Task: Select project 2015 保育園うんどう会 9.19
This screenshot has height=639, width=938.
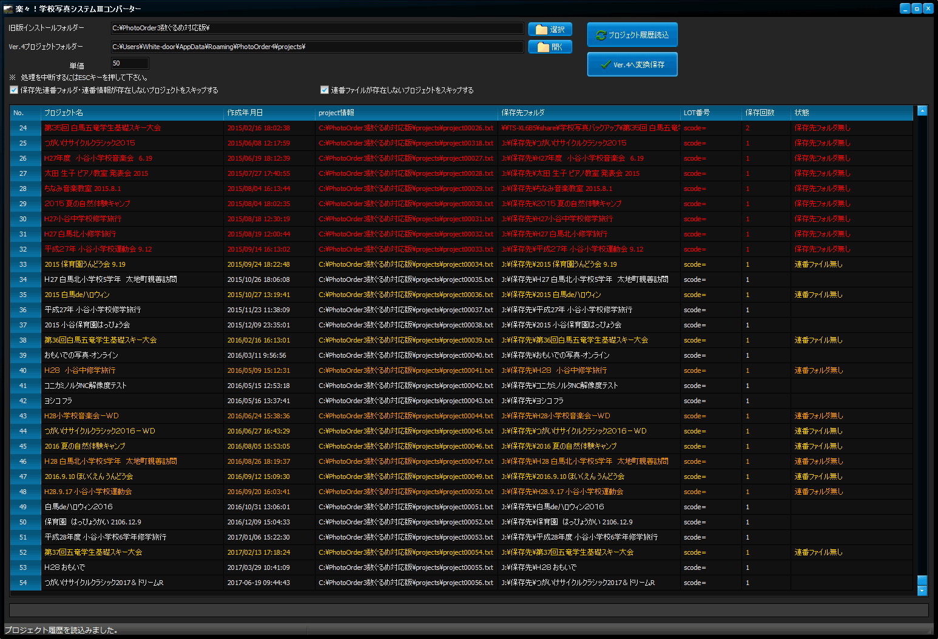Action: (85, 264)
